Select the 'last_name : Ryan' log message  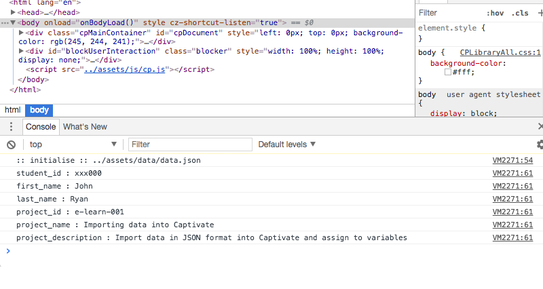tap(52, 199)
